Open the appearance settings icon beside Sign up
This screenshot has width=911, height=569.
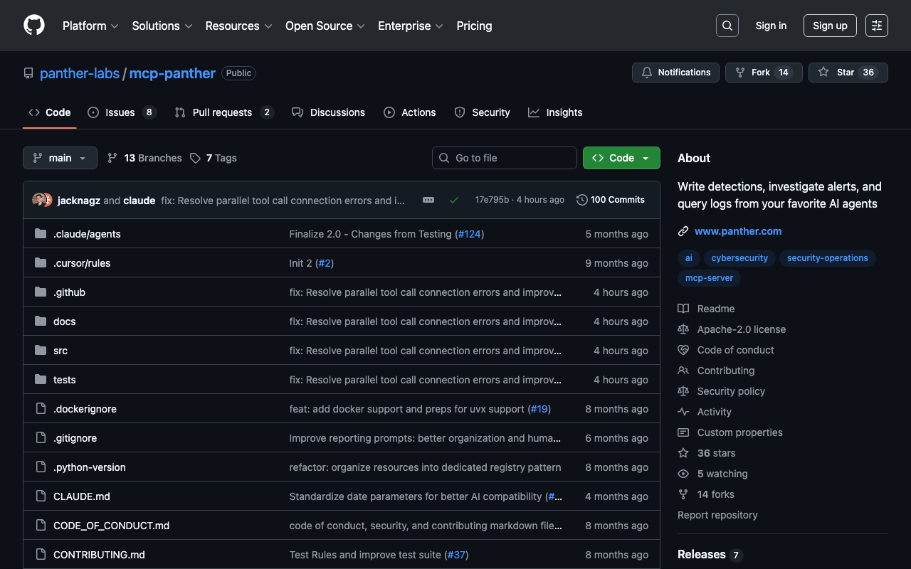(876, 26)
